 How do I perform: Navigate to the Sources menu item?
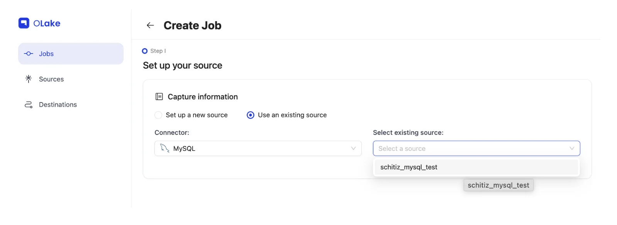51,79
